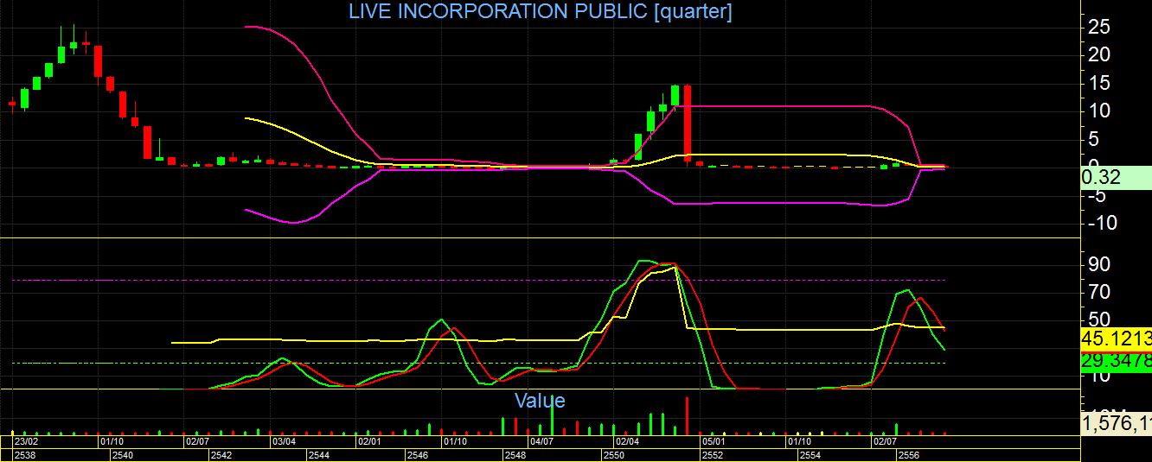Click price axis label 15
The height and width of the screenshot is (462, 1152).
1098,84
